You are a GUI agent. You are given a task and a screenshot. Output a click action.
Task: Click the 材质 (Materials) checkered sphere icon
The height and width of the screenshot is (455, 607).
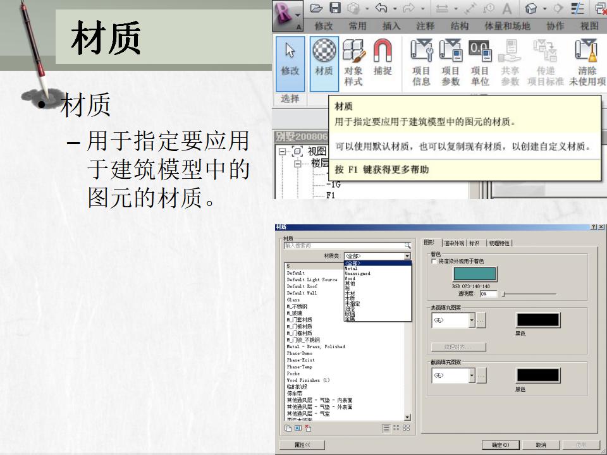[x=324, y=51]
